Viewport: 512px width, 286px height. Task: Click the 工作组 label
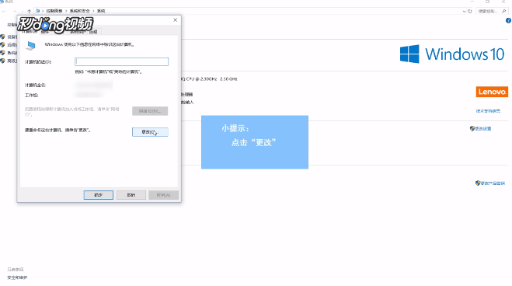[x=32, y=96]
